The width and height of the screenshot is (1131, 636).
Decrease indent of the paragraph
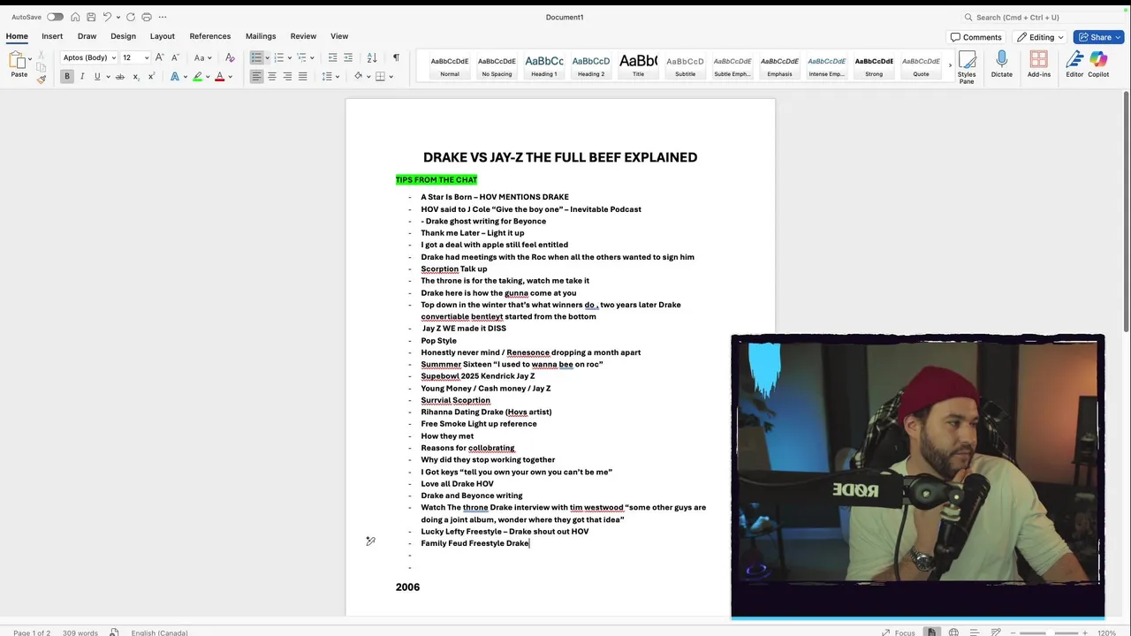pyautogui.click(x=332, y=57)
